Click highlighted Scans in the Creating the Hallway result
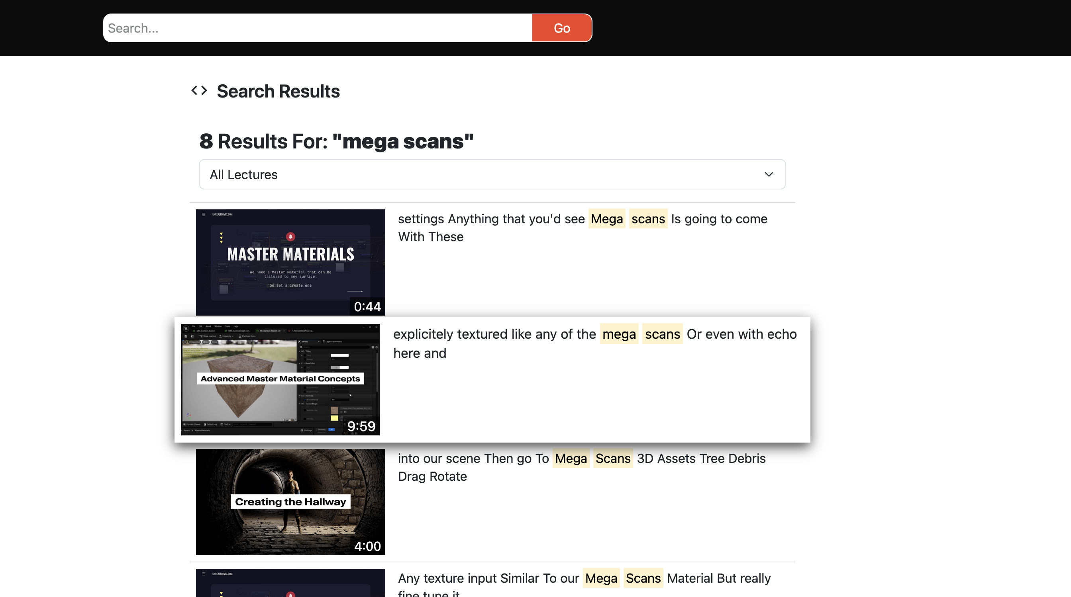Image resolution: width=1071 pixels, height=597 pixels. click(612, 458)
